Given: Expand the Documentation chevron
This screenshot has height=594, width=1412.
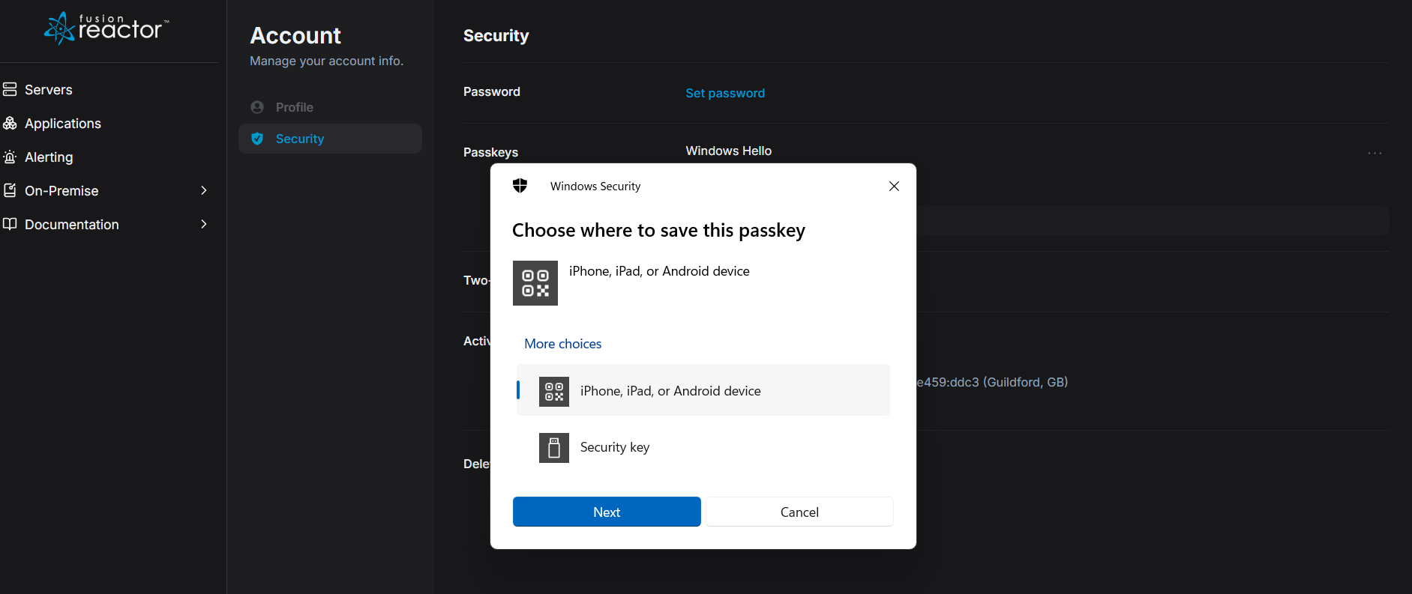Looking at the screenshot, I should pyautogui.click(x=204, y=224).
